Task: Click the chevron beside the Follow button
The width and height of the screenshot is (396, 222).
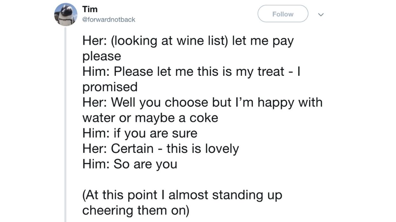Action: click(321, 14)
